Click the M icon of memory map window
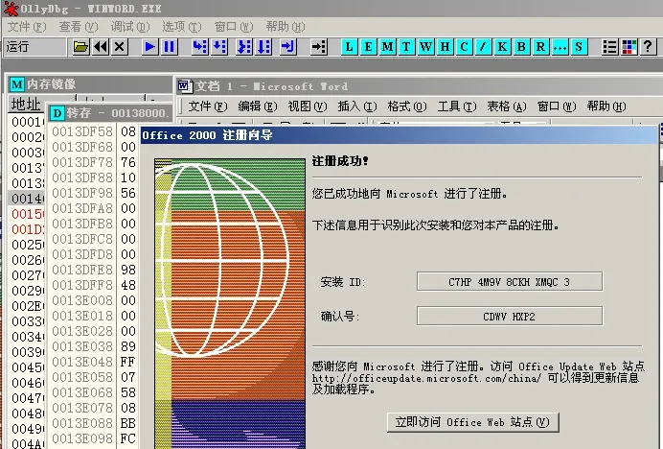The height and width of the screenshot is (449, 663). pos(17,84)
